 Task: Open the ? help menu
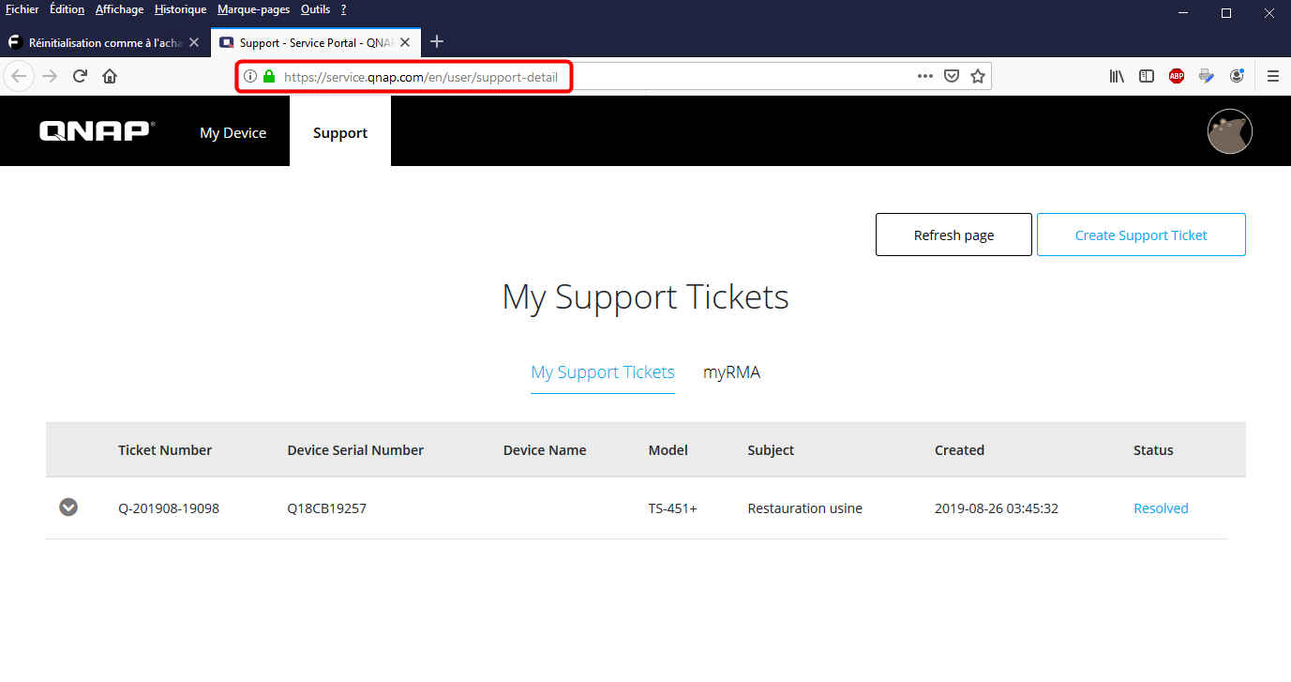click(343, 9)
